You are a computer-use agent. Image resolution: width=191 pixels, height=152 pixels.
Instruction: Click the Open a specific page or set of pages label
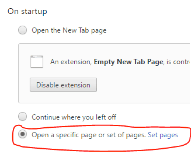[x=89, y=135]
